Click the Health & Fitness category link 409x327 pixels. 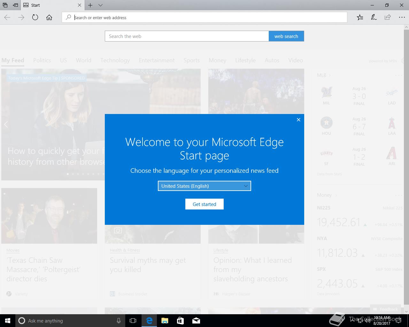[125, 250]
